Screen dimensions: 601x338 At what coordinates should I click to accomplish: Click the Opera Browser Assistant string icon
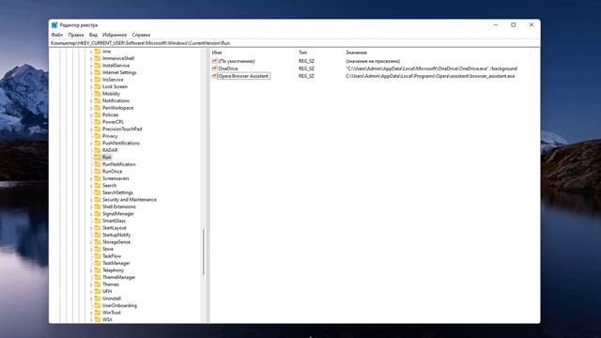[215, 76]
